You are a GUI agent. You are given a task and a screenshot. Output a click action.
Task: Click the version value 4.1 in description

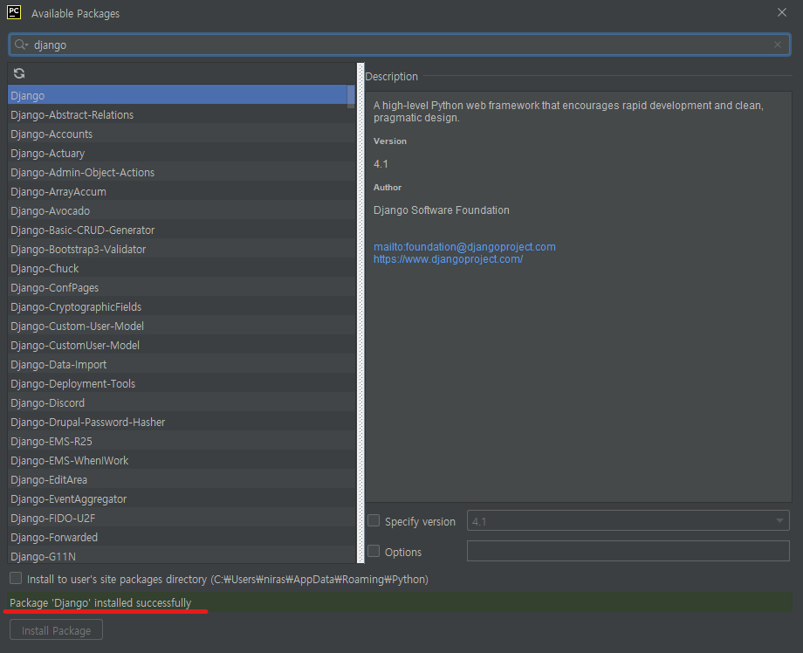pyautogui.click(x=381, y=164)
